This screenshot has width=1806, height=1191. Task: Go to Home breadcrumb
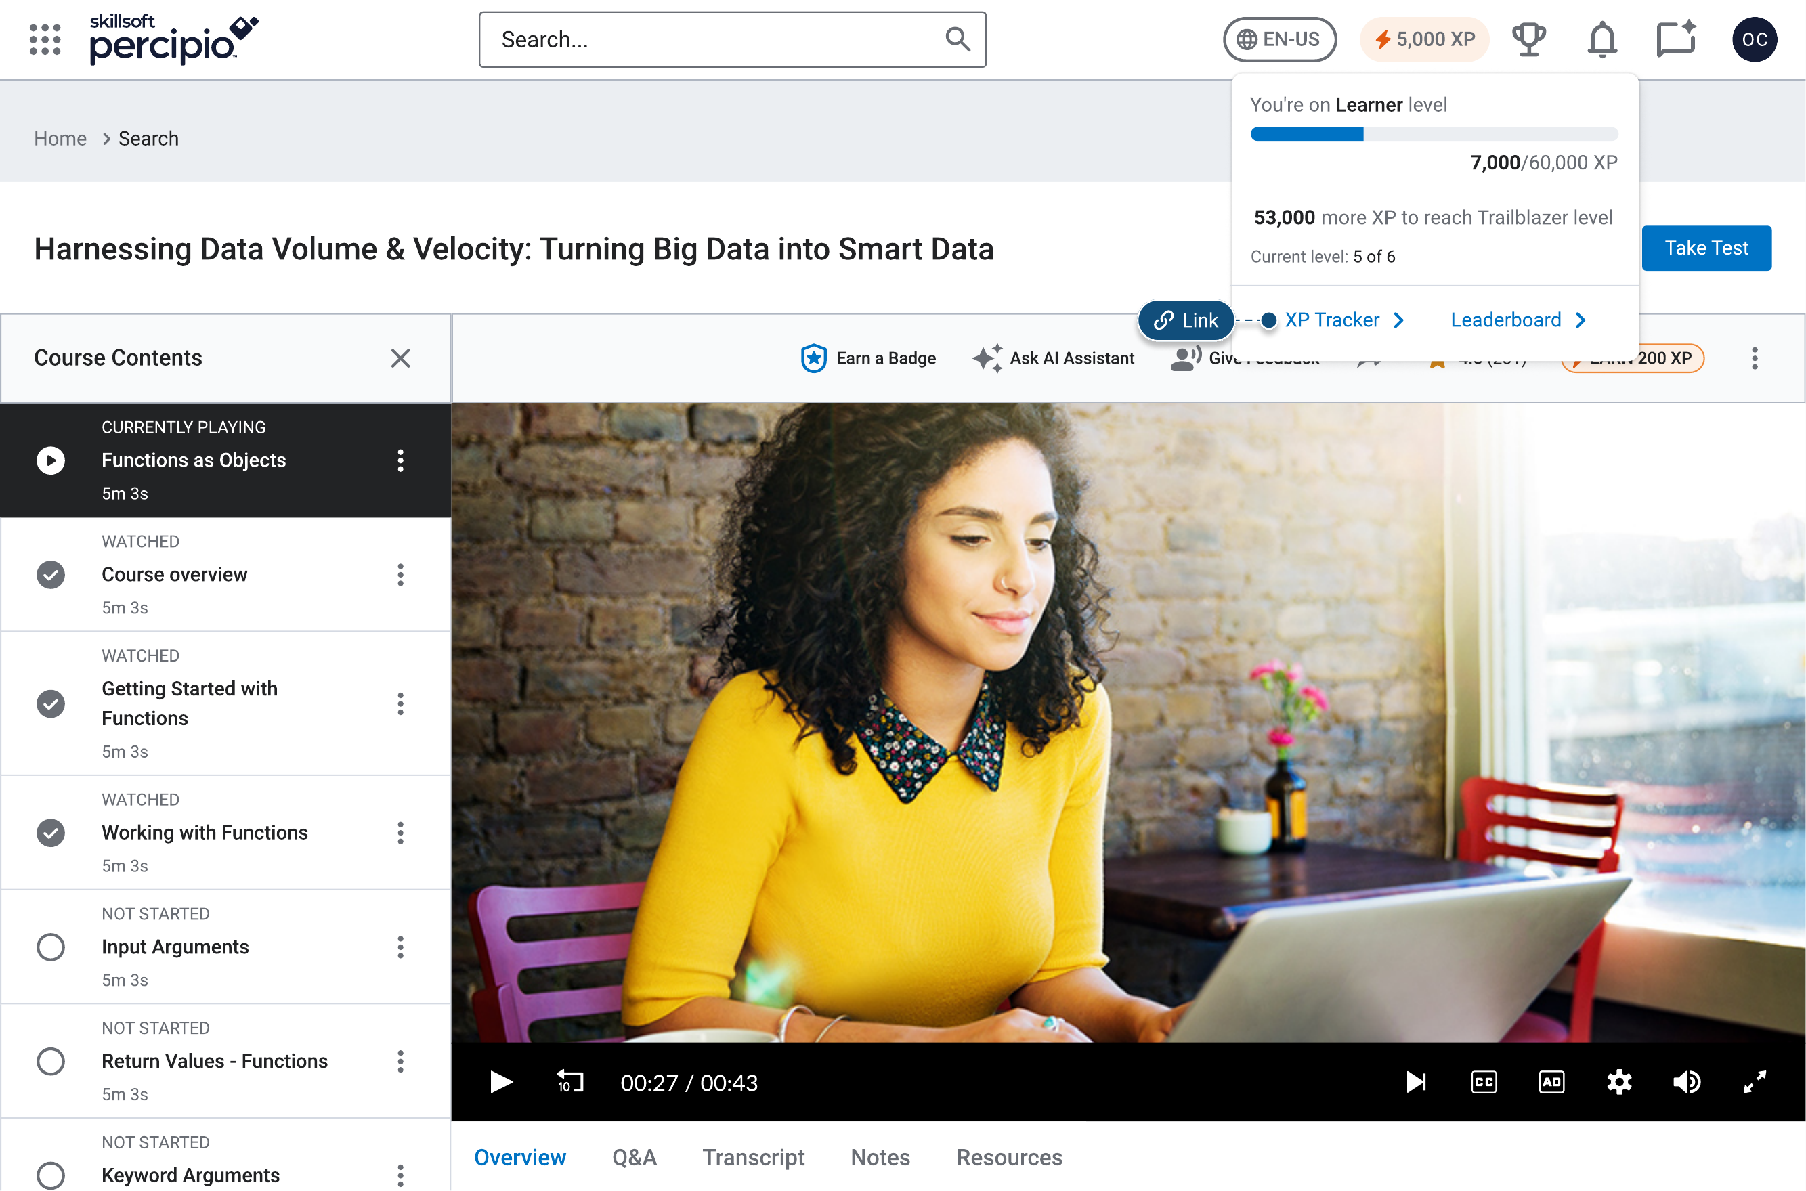point(60,138)
